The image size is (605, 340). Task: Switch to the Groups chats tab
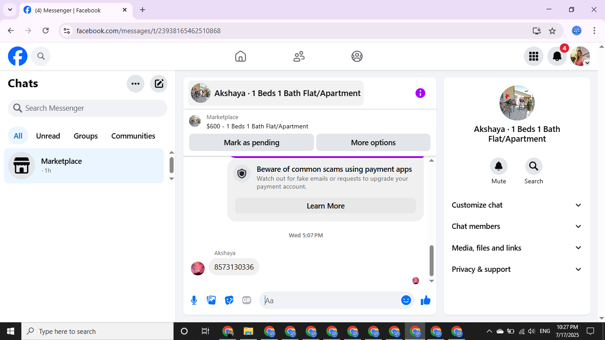85,136
